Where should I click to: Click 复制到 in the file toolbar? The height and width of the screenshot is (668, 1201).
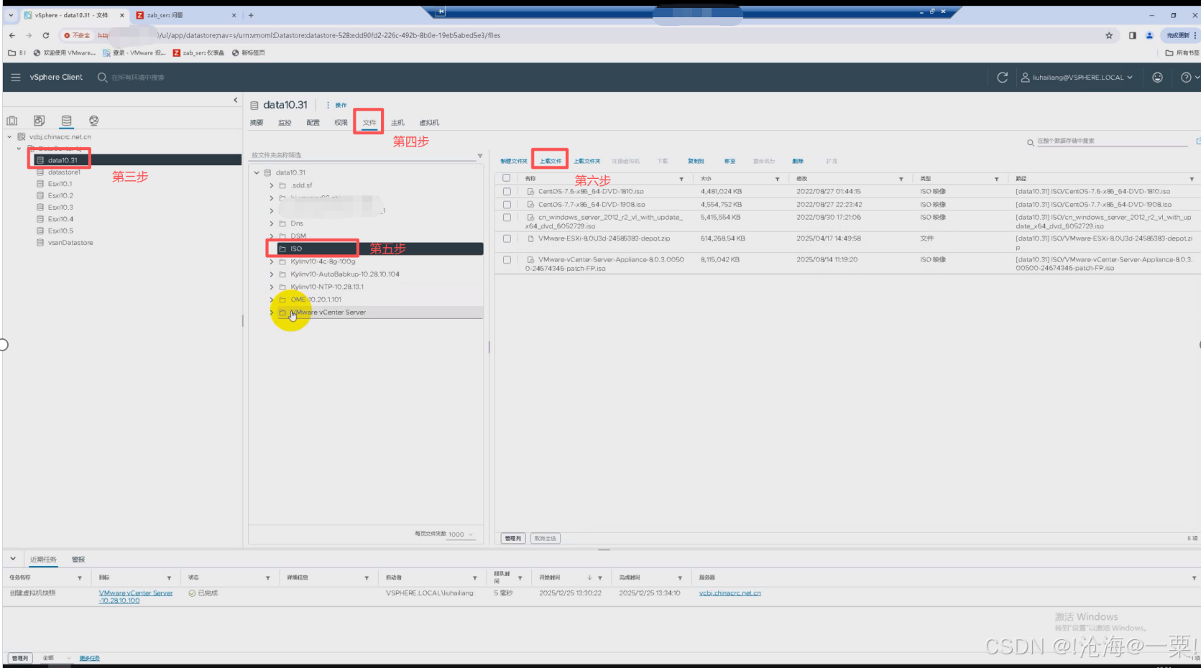(696, 162)
